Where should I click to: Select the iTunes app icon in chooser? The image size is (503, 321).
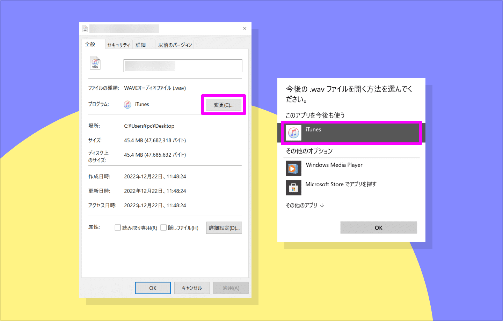[x=293, y=133]
